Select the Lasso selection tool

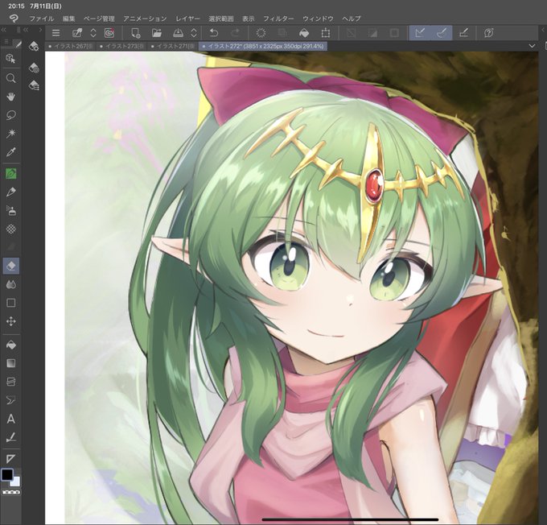click(x=10, y=115)
